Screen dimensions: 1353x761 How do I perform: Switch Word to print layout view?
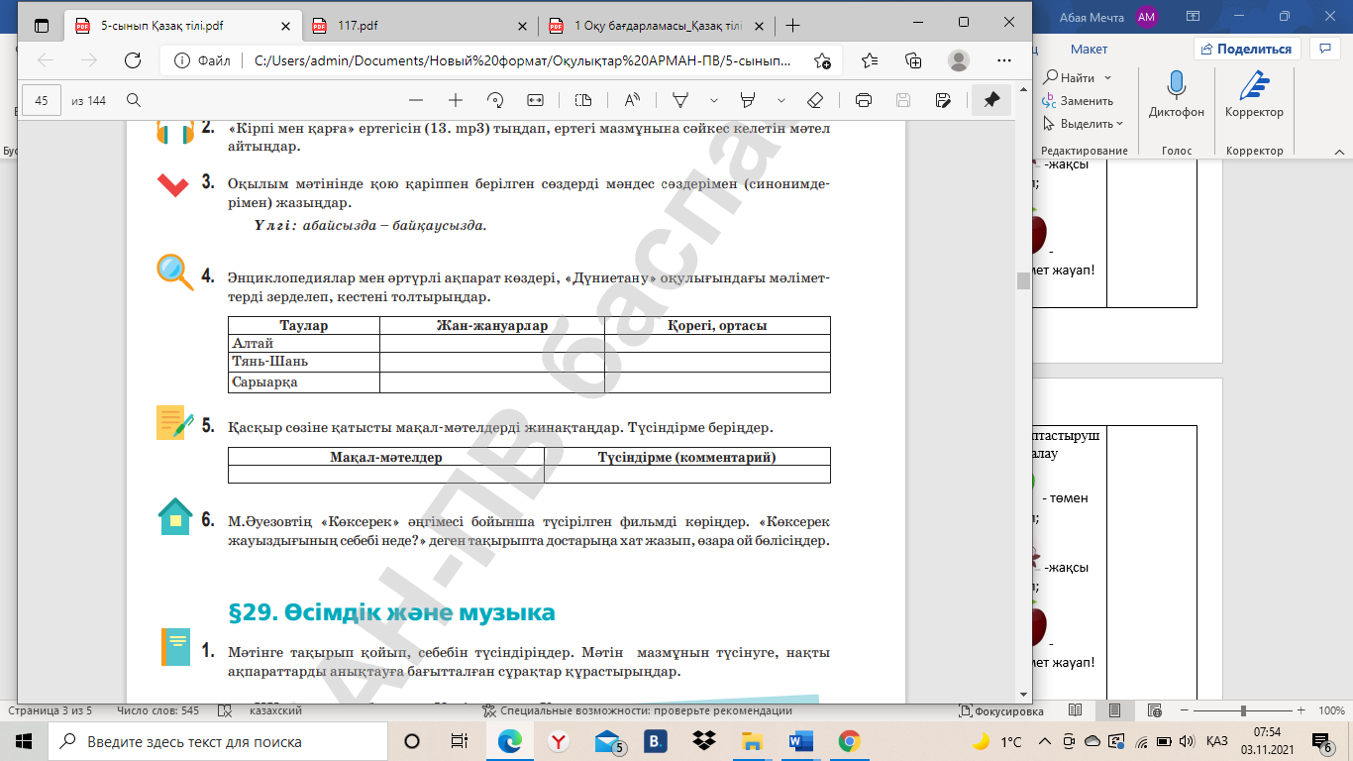click(1114, 710)
